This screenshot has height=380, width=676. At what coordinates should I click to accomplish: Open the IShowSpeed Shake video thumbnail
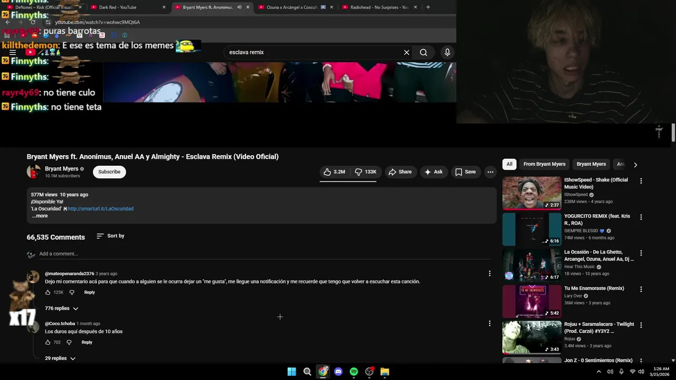click(532, 193)
